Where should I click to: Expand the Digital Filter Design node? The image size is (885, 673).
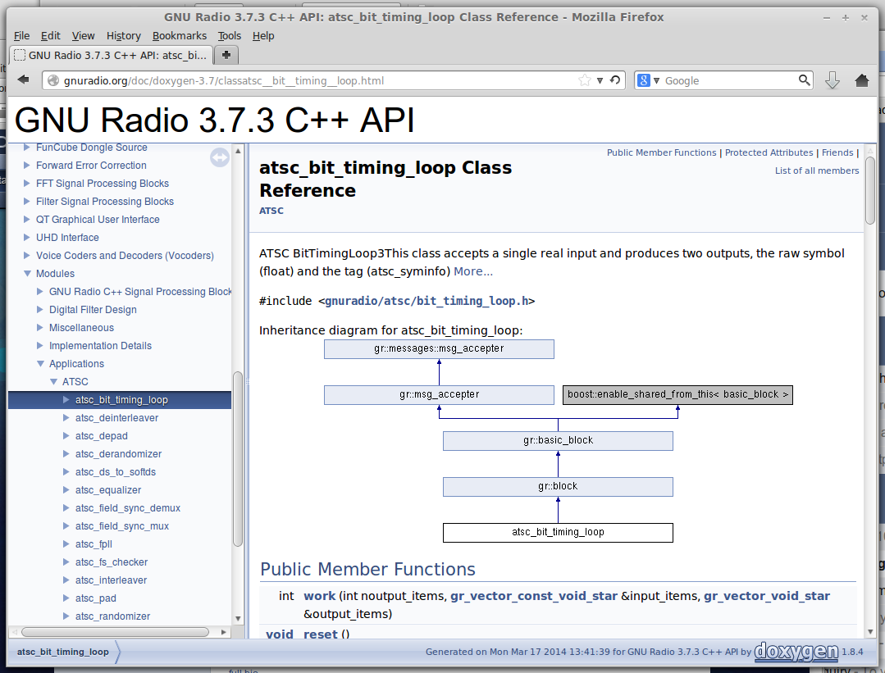(41, 310)
